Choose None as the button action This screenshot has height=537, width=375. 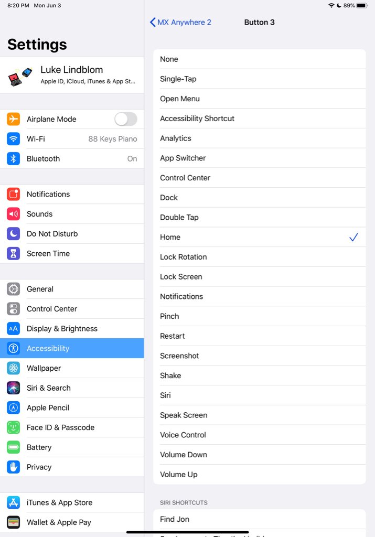point(259,59)
